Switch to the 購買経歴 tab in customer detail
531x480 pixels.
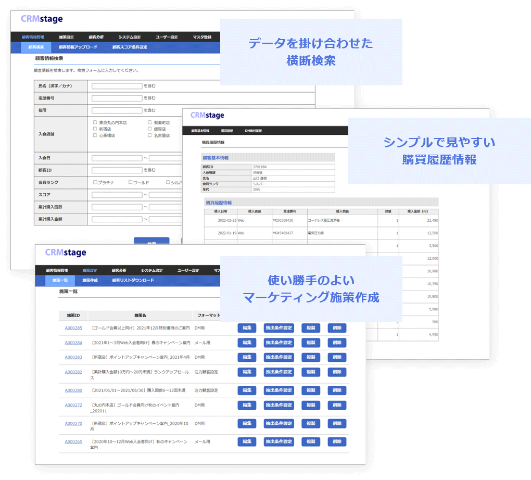point(226,130)
